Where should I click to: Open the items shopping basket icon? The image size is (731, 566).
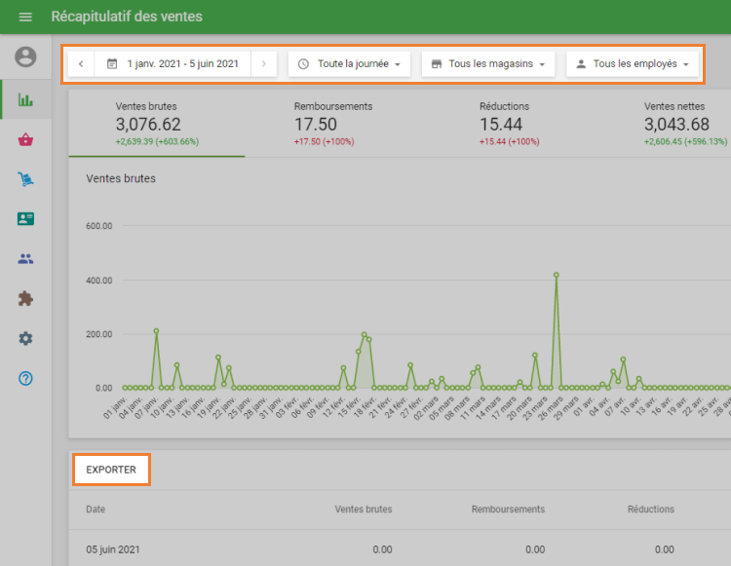click(25, 139)
